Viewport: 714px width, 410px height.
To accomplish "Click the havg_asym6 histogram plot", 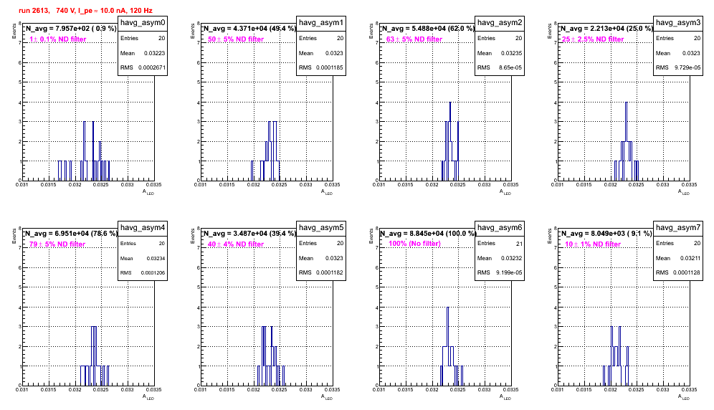I will click(445, 307).
